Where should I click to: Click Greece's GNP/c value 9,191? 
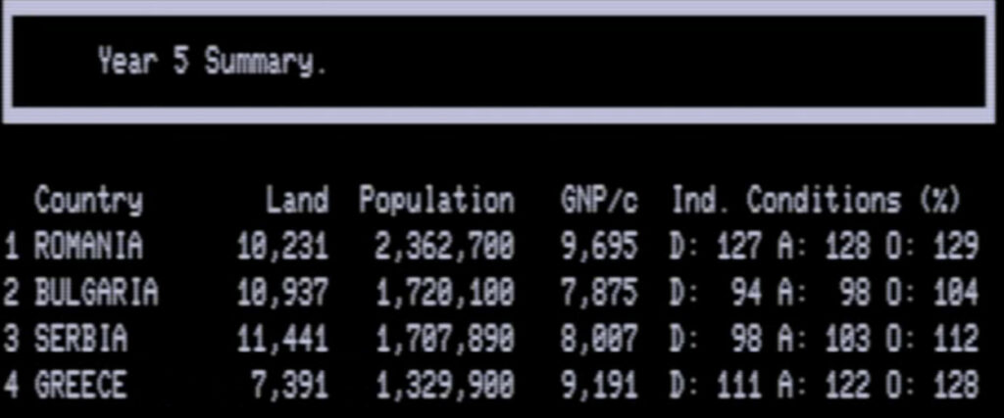[599, 386]
